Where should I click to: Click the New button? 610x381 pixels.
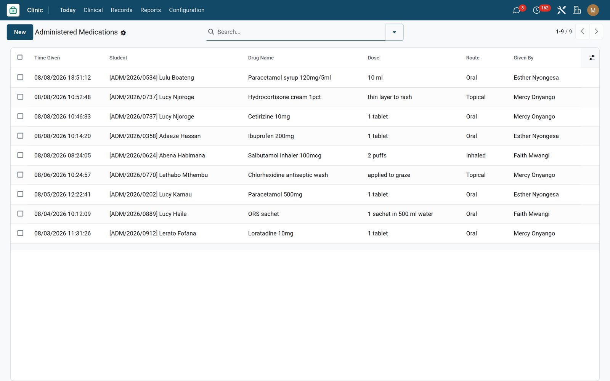[20, 32]
